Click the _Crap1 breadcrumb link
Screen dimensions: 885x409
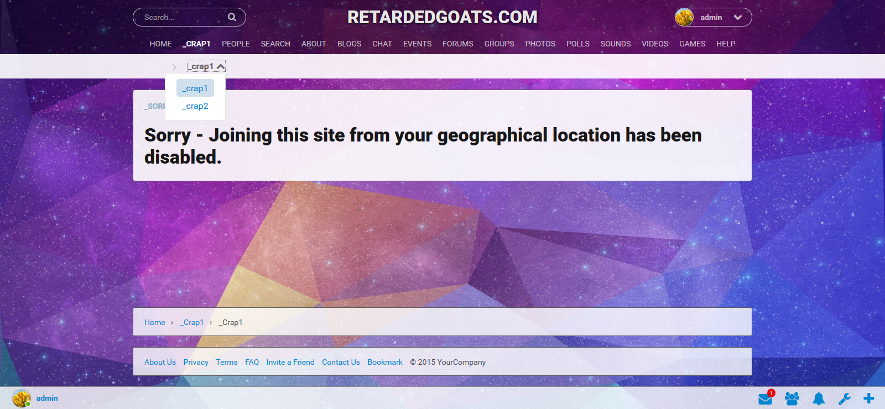(192, 322)
